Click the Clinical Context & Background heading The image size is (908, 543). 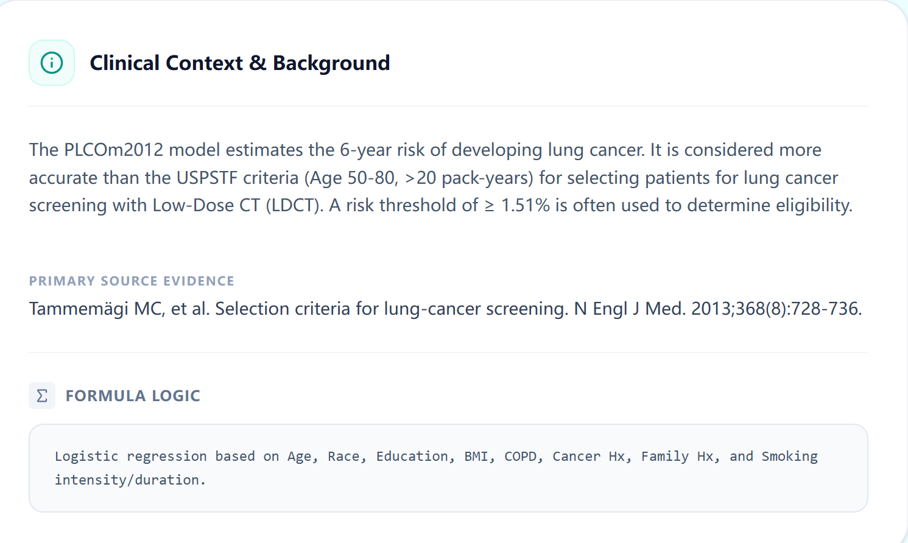point(239,63)
